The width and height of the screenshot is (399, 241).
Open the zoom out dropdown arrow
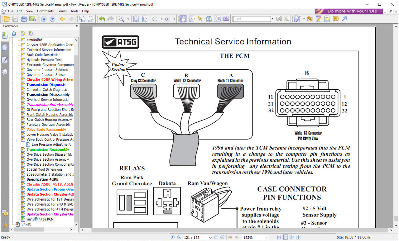[161, 19]
